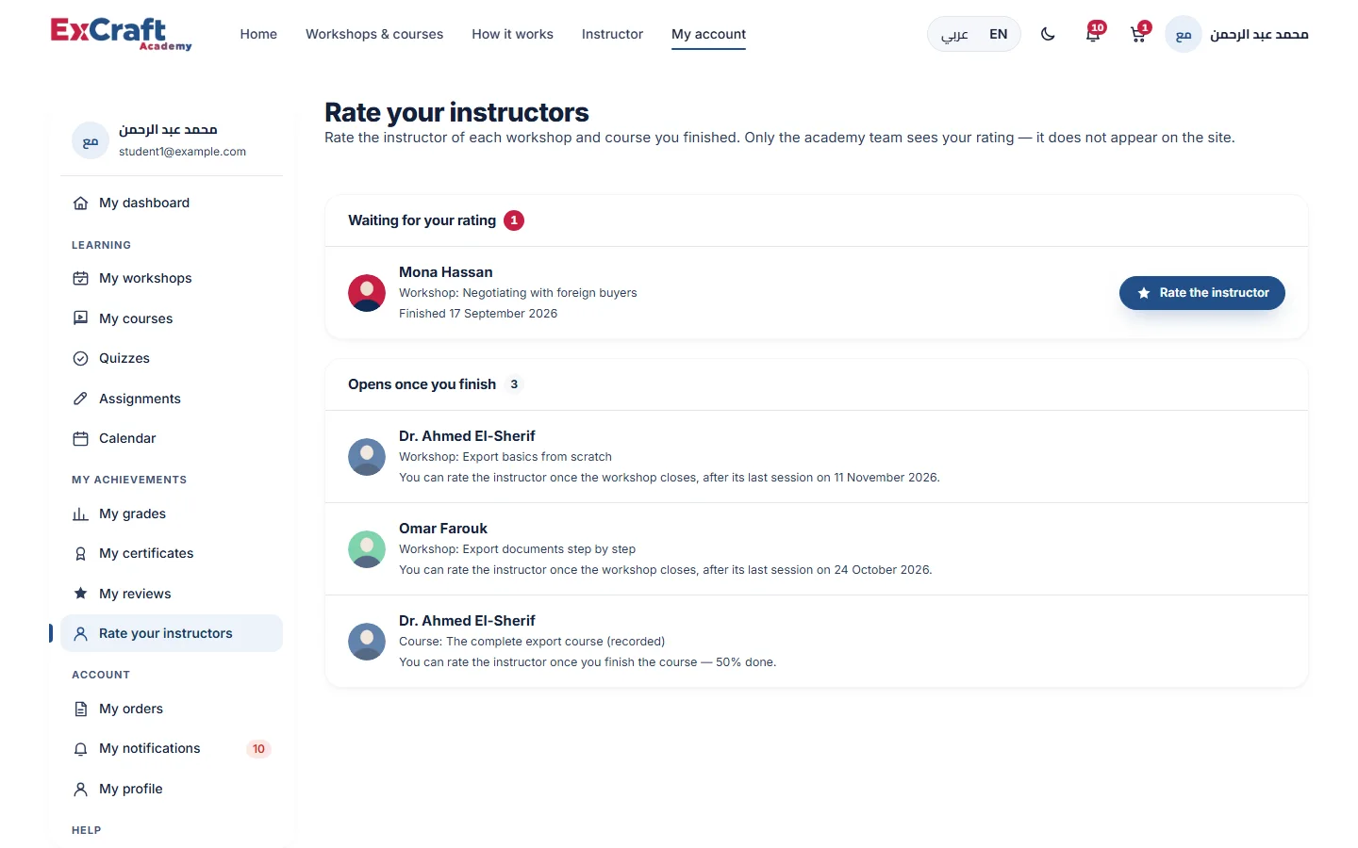Click the Export basics from scratch instructor avatar

point(367,457)
